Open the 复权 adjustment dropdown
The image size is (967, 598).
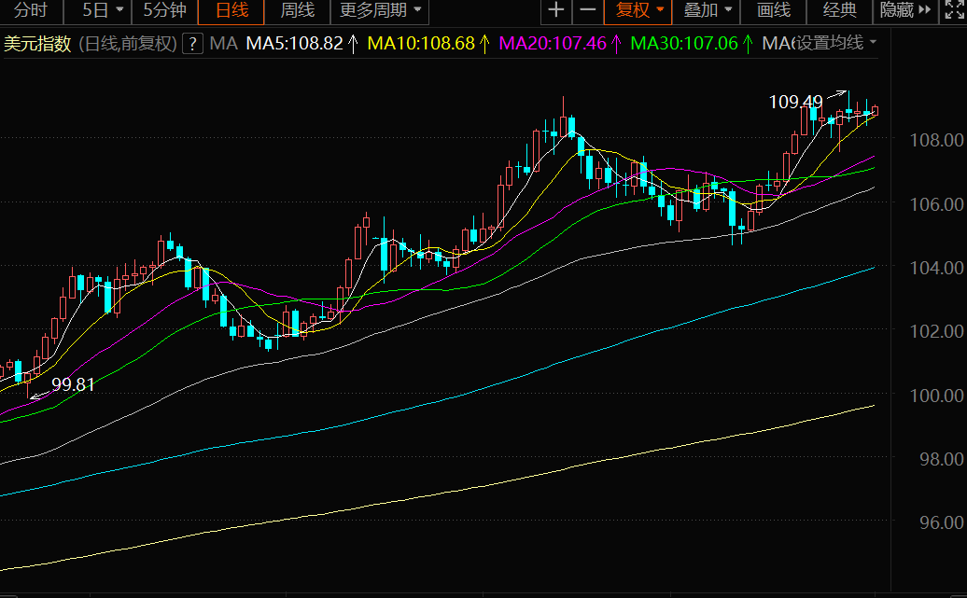pos(639,11)
